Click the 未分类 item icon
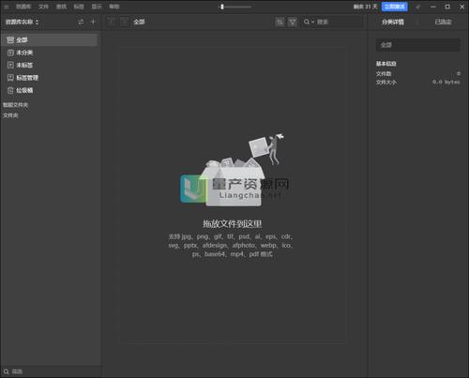The image size is (469, 378). click(10, 53)
